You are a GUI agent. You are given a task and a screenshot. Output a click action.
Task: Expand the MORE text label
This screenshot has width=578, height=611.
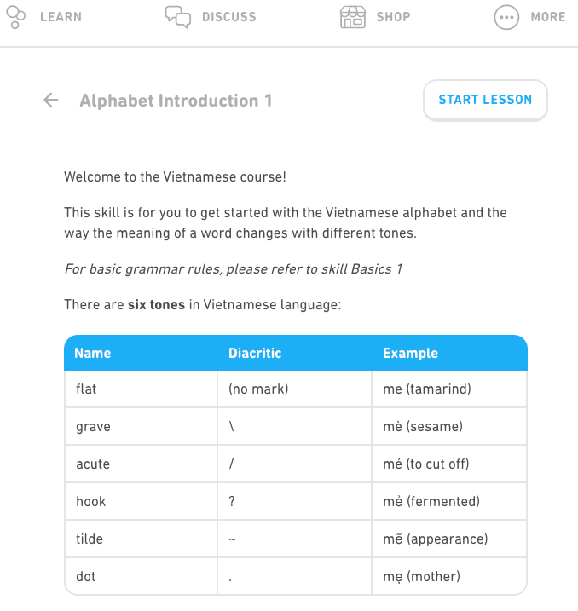pos(547,16)
